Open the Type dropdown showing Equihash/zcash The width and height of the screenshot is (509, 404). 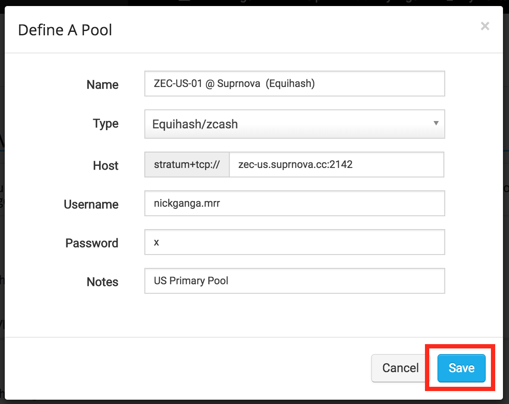click(294, 124)
